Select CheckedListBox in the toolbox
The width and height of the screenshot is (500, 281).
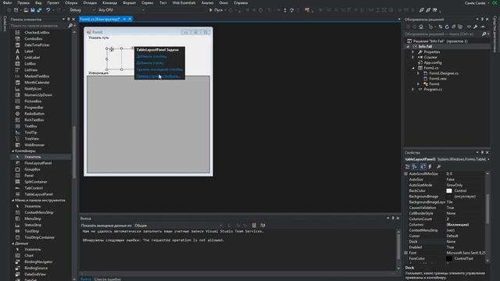[x=37, y=33]
